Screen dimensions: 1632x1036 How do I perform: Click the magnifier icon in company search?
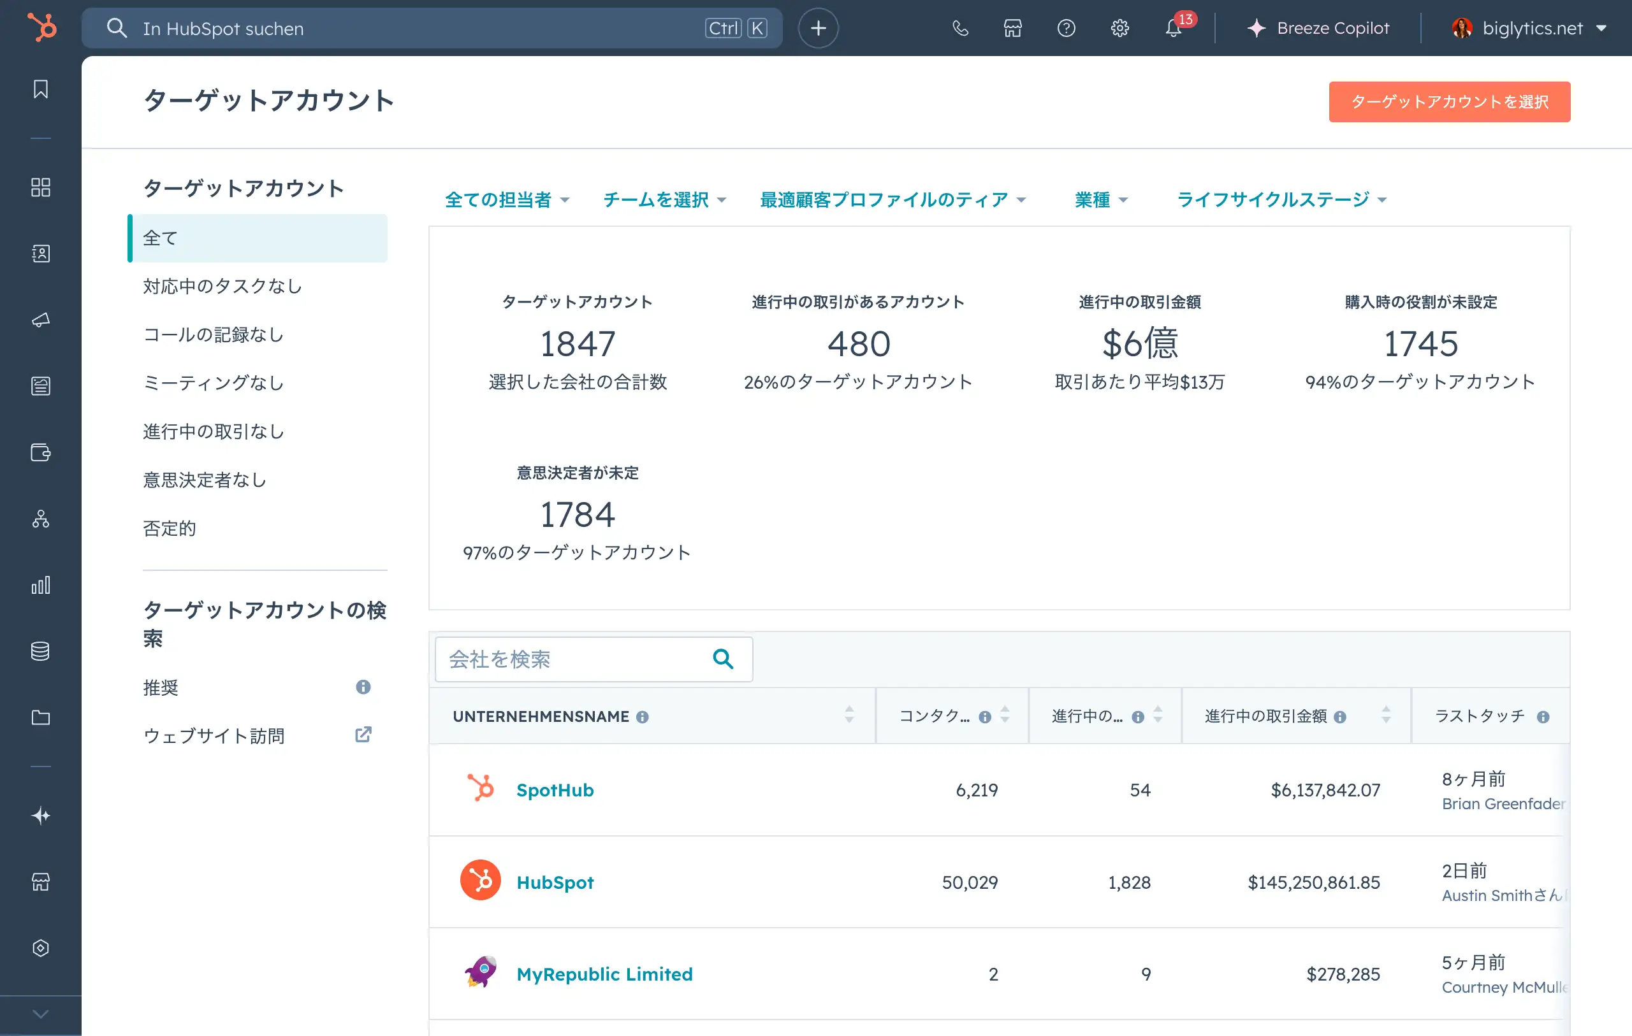[723, 659]
